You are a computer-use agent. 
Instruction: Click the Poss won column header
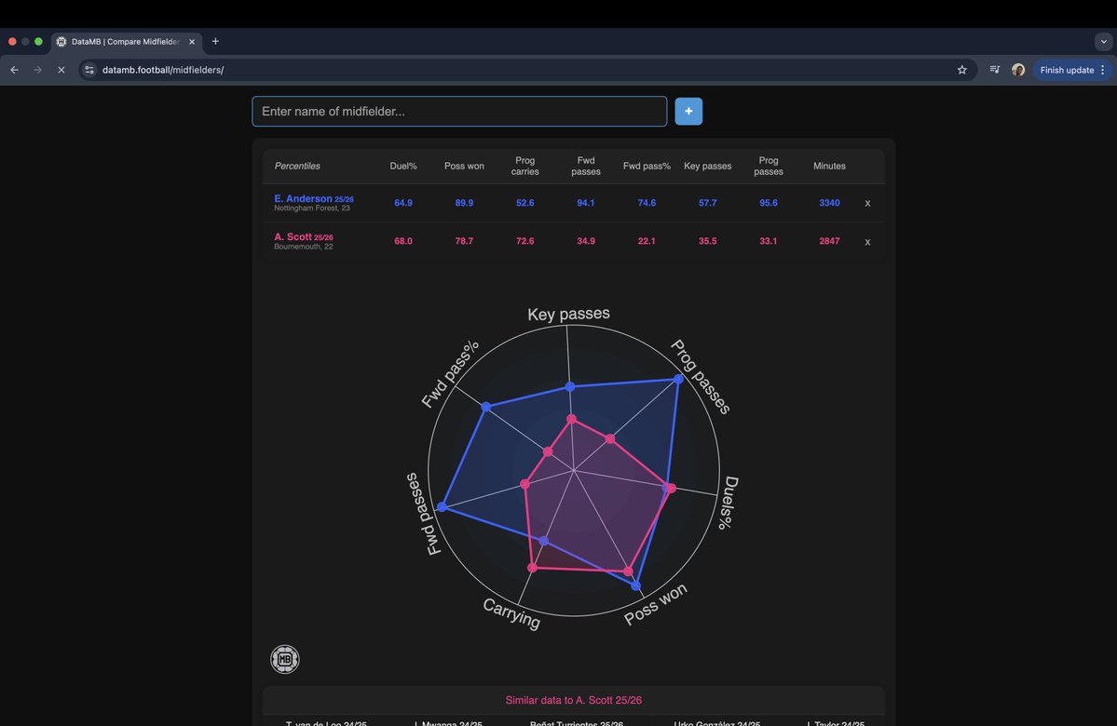click(x=464, y=166)
